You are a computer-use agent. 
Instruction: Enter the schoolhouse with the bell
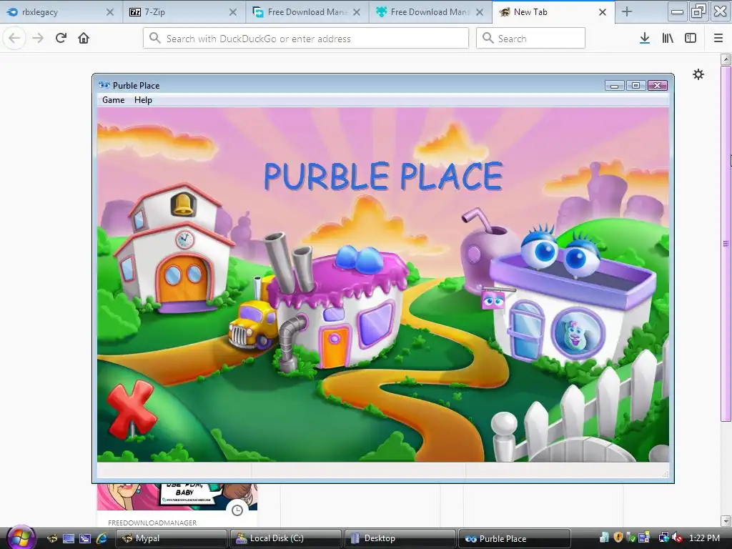175,247
